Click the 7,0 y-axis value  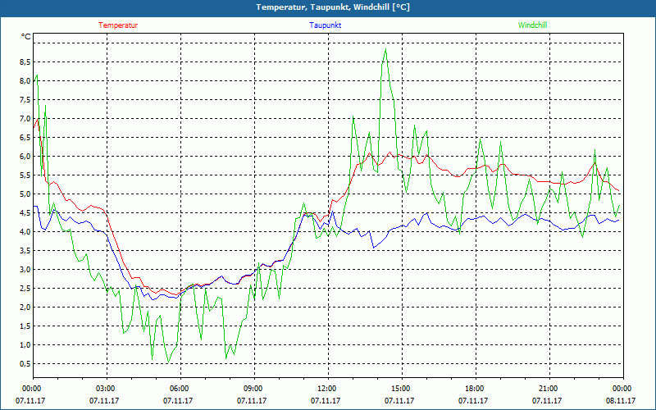[25, 118]
